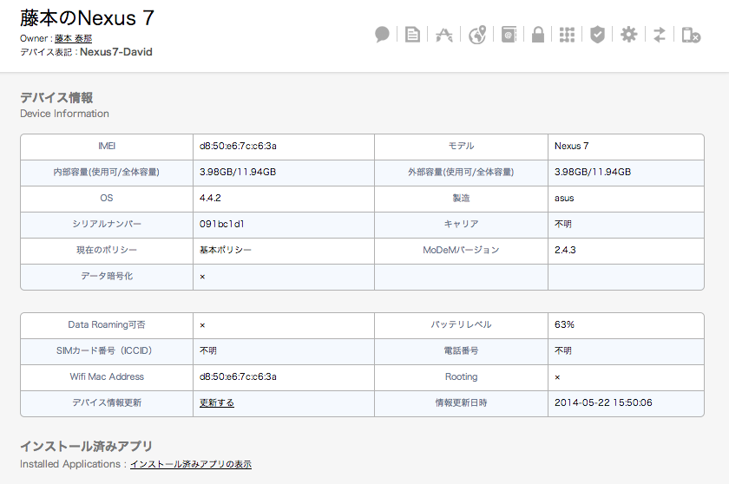Click the 電話番号 label cell
The width and height of the screenshot is (729, 484).
tap(461, 350)
